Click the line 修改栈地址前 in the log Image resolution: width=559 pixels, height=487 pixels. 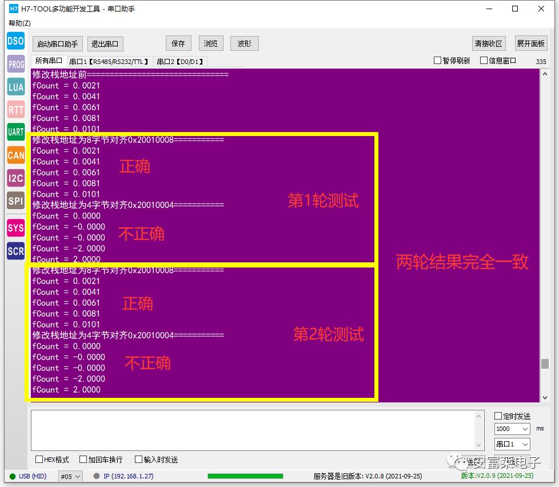(x=130, y=74)
